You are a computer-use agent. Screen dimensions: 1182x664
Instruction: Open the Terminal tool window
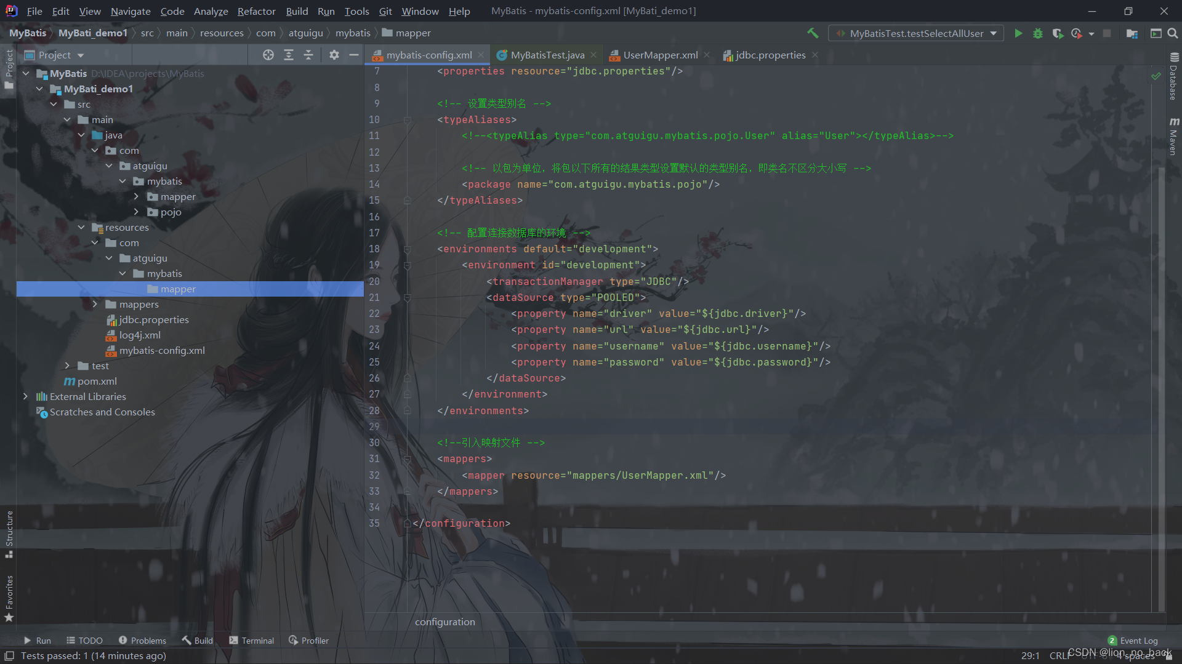pos(251,640)
